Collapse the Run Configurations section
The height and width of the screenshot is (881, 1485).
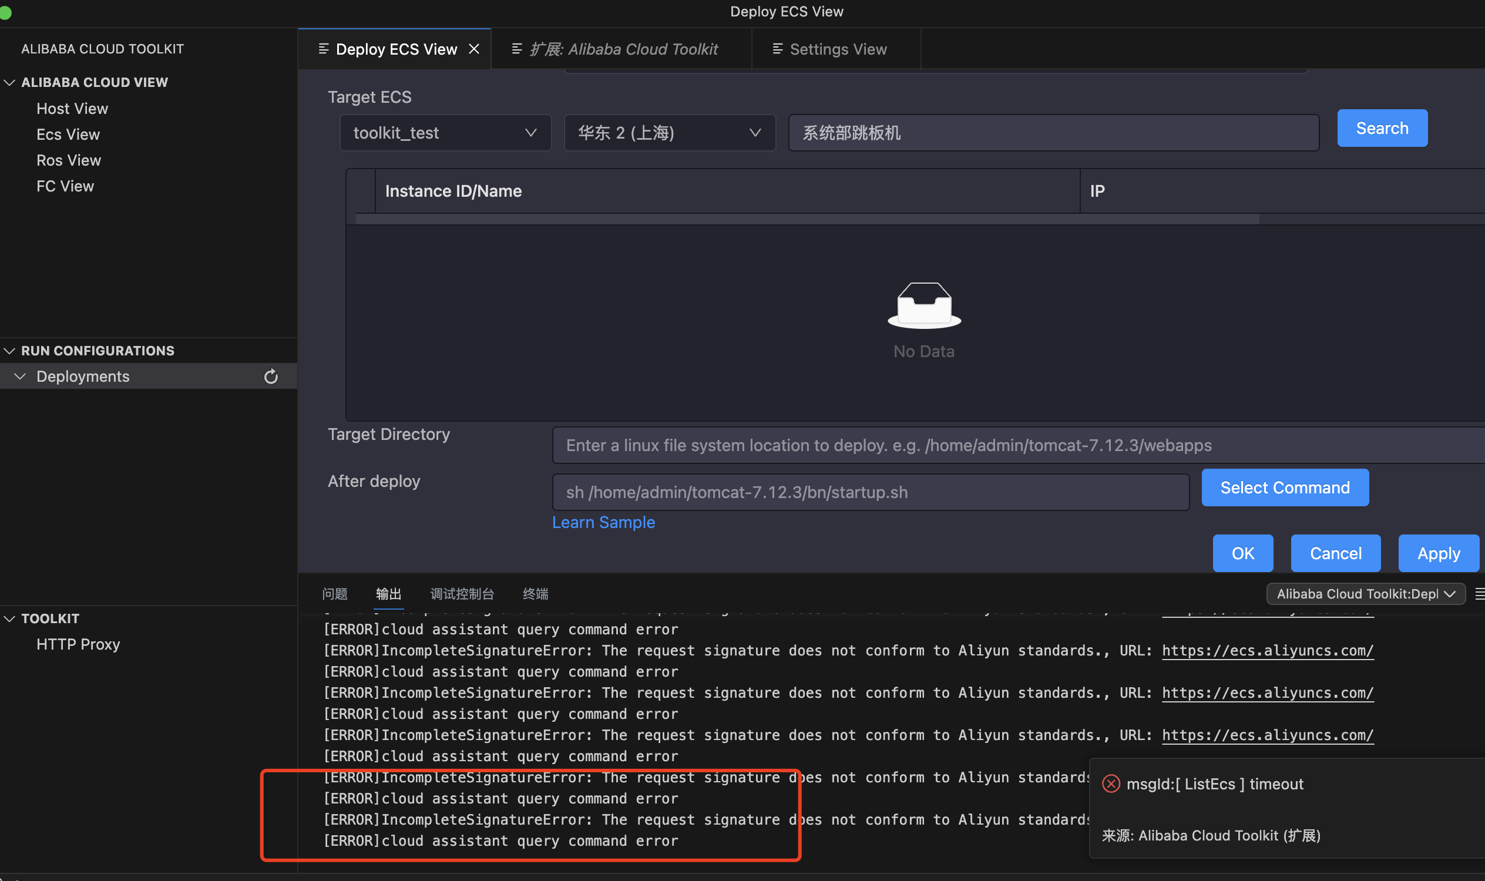(9, 350)
